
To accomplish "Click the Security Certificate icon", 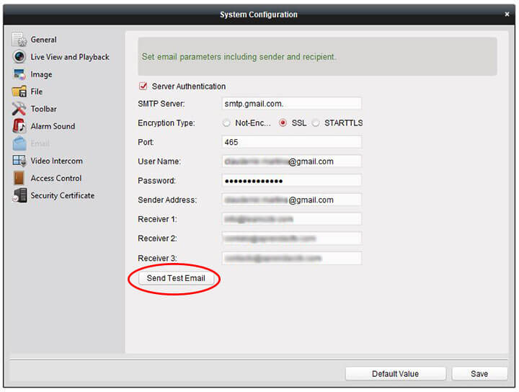I will 19,195.
